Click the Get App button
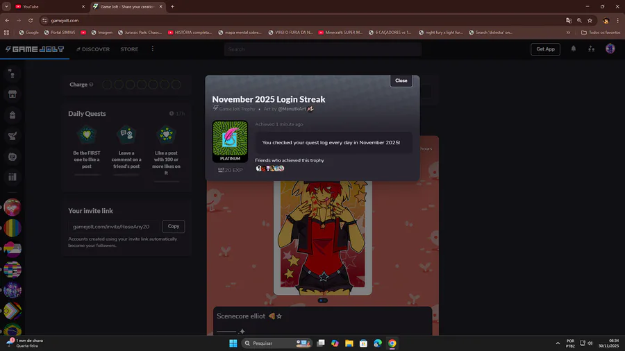The image size is (625, 351). tap(545, 49)
